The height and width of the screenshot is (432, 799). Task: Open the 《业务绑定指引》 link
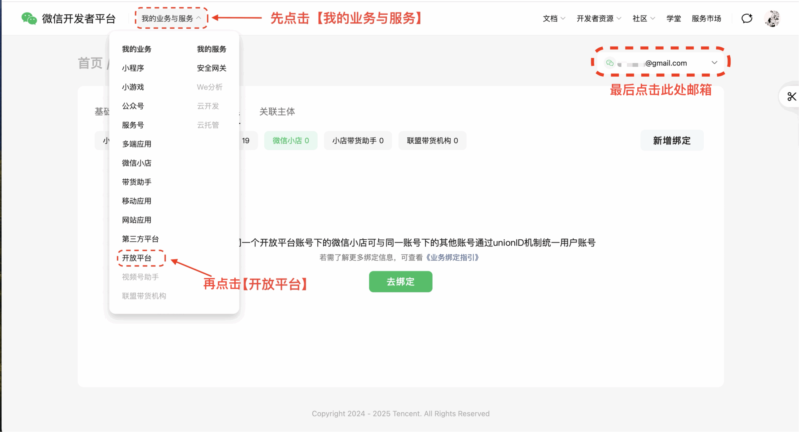[452, 257]
